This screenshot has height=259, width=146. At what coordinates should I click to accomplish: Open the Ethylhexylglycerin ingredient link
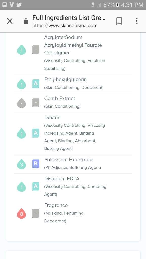pos(65,80)
